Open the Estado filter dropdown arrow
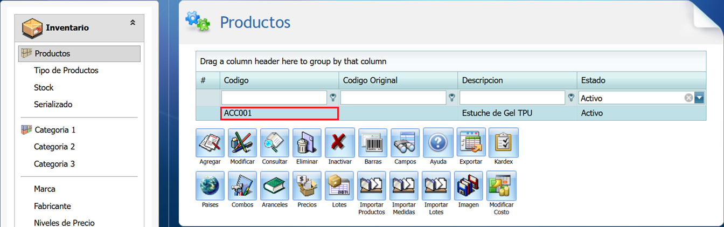 click(699, 98)
